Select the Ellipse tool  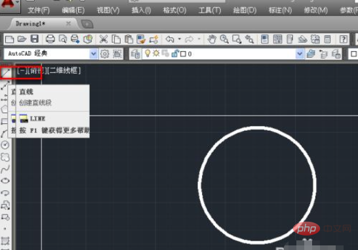[x=5, y=180]
